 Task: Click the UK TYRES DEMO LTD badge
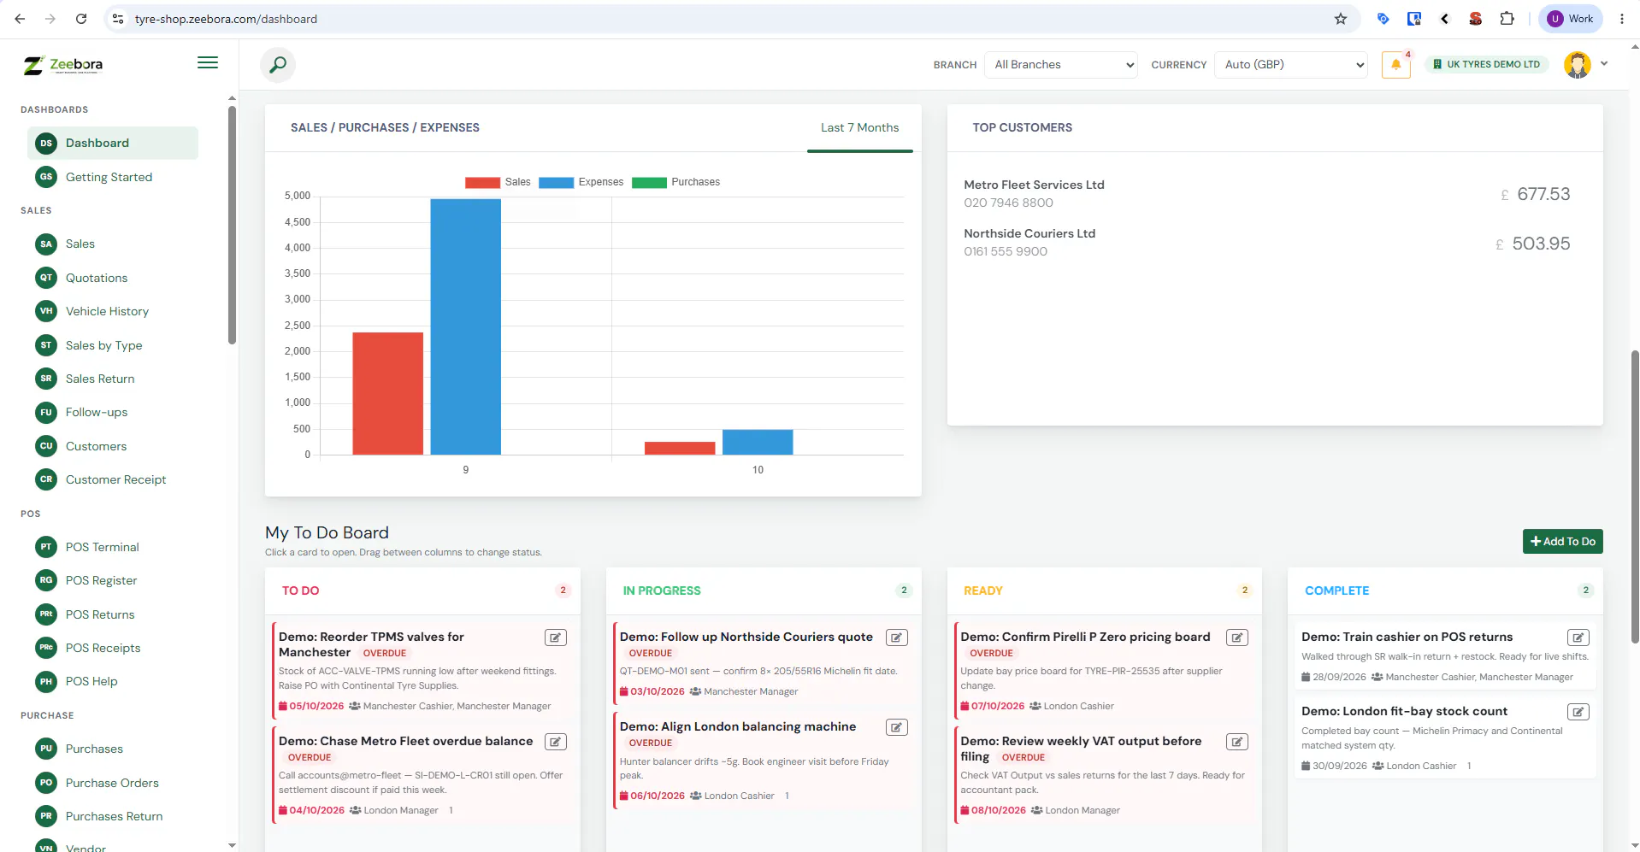point(1487,65)
